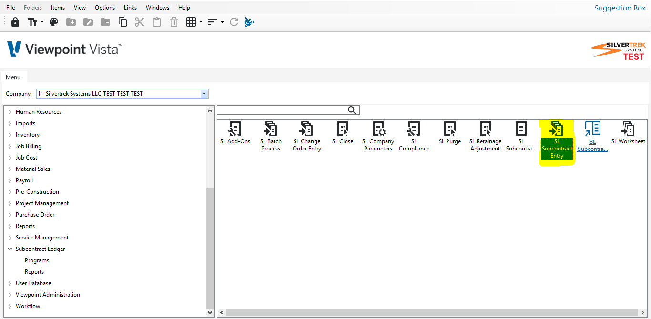Select the Workflow tree item
This screenshot has width=651, height=319.
tap(28, 306)
